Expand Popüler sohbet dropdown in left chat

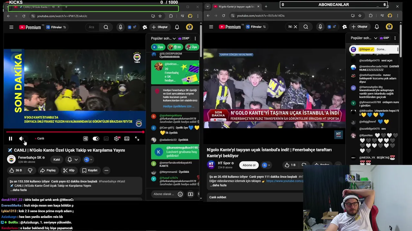coord(163,38)
